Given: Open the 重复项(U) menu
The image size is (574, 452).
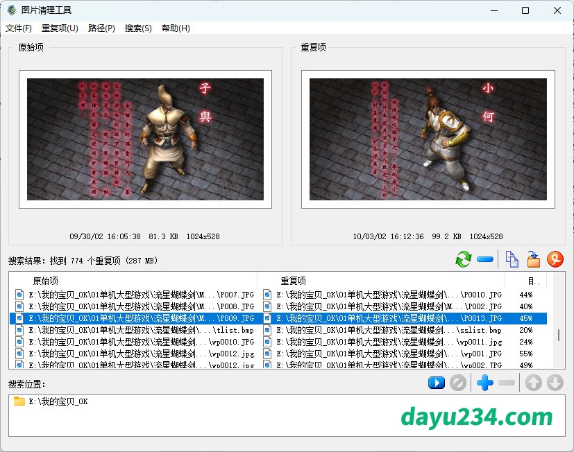Looking at the screenshot, I should click(x=60, y=28).
